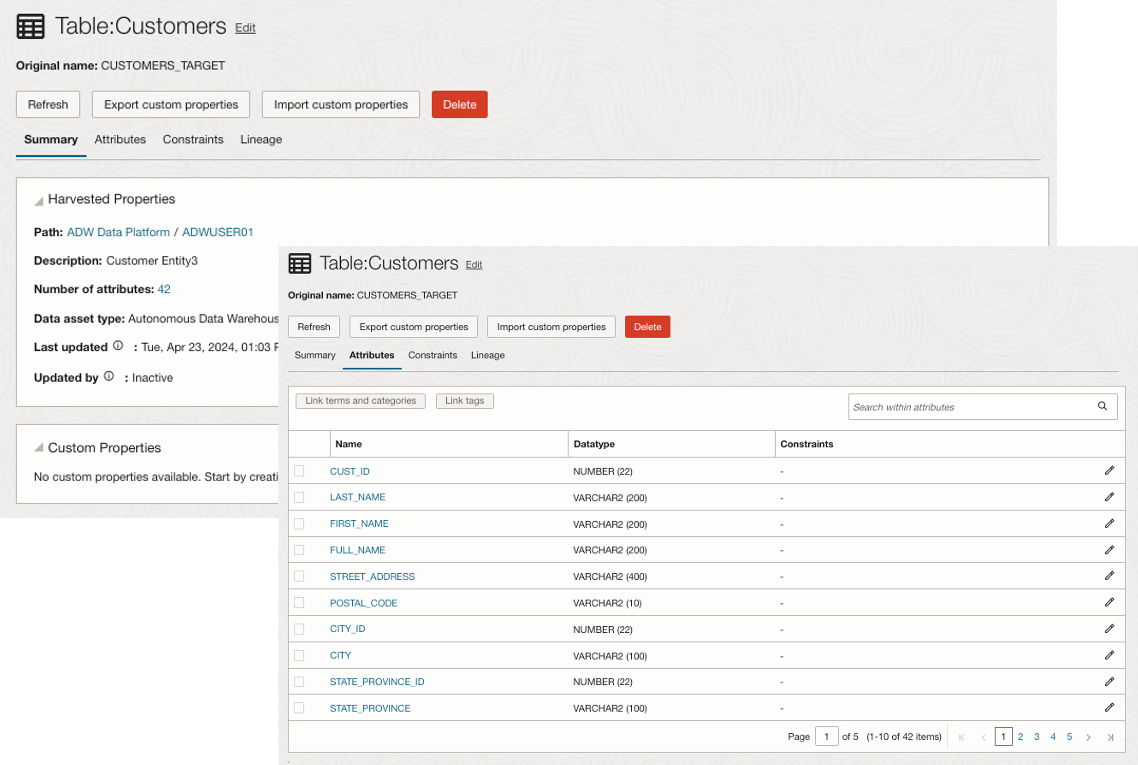Click Link tags button
This screenshot has width=1138, height=765.
(465, 401)
